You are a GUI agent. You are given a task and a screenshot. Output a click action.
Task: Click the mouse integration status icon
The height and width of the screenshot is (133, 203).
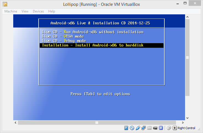coord(169,128)
